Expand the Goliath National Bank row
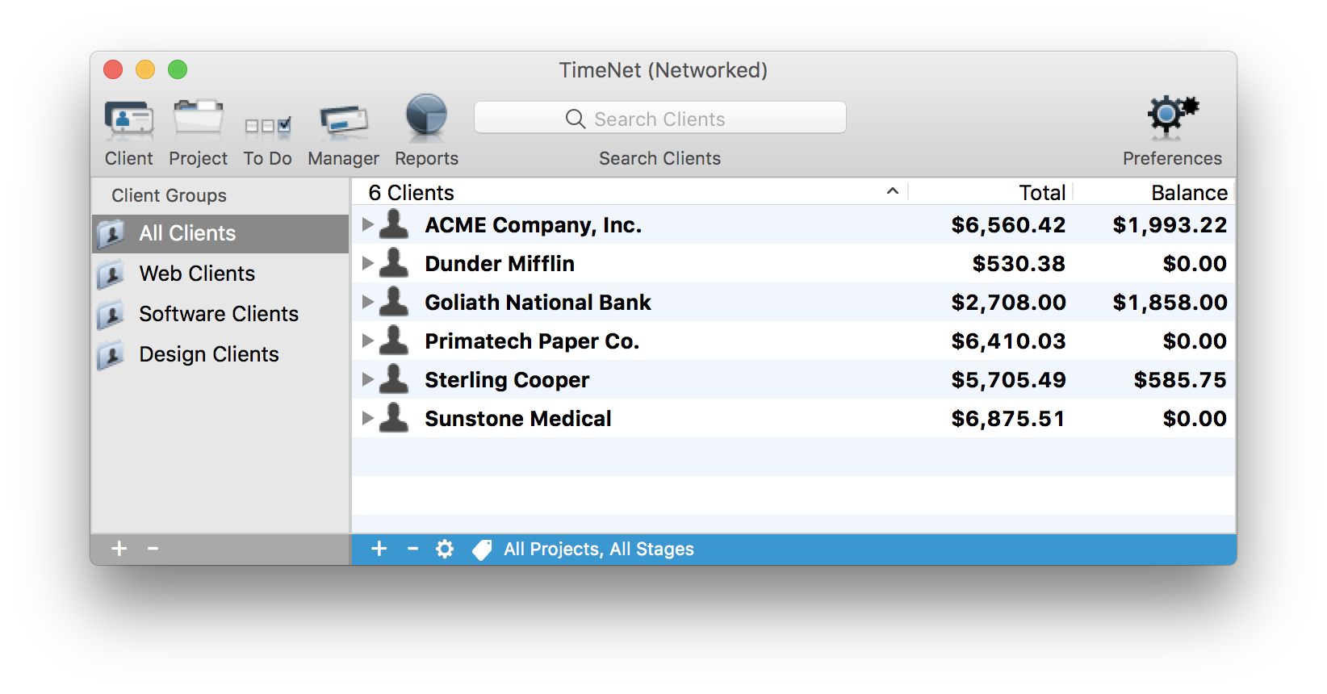Screen dimensions: 1327x694 click(x=367, y=302)
